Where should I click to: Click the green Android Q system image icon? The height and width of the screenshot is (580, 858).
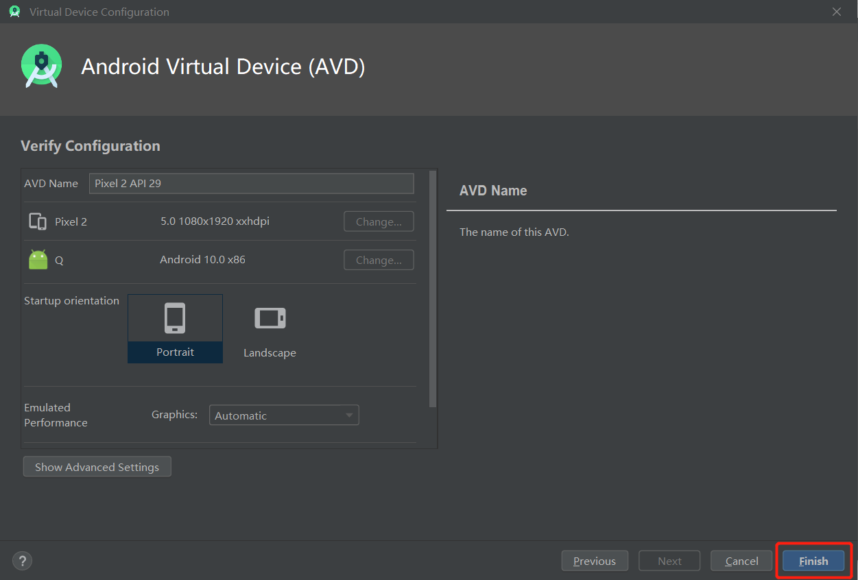(x=38, y=260)
